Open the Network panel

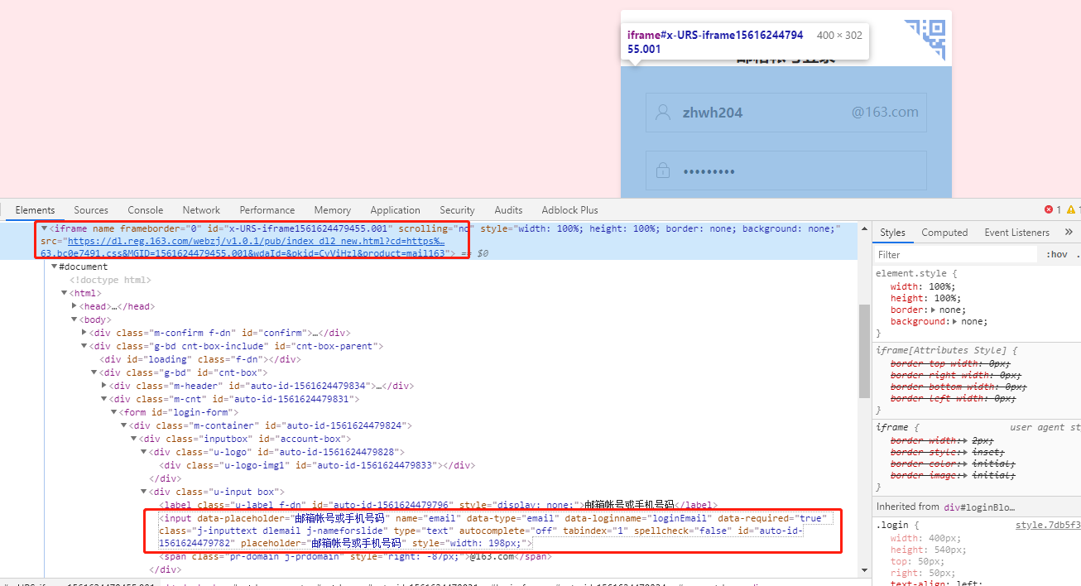(x=201, y=209)
